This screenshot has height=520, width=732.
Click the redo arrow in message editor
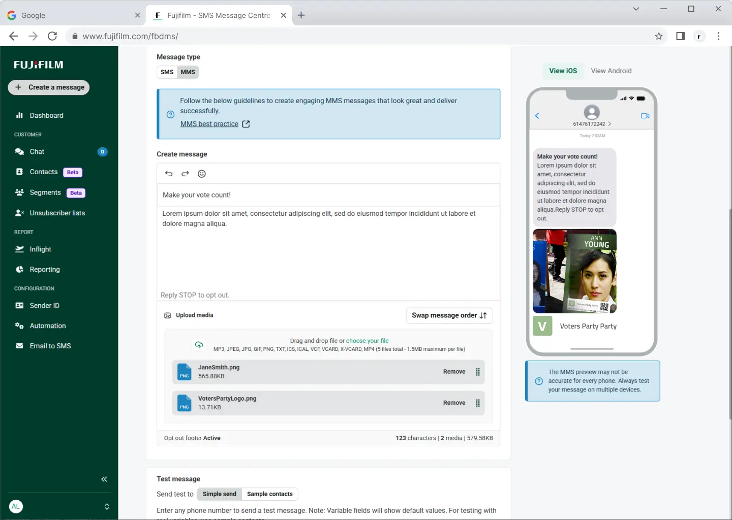(185, 174)
